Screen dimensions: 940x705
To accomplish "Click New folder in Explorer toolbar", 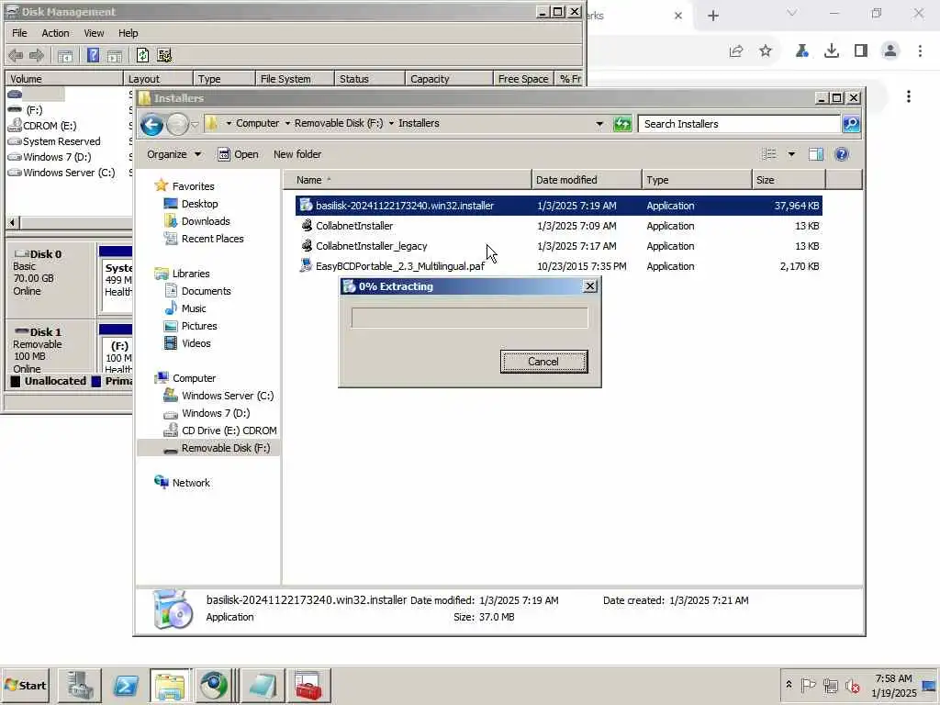I will point(297,154).
